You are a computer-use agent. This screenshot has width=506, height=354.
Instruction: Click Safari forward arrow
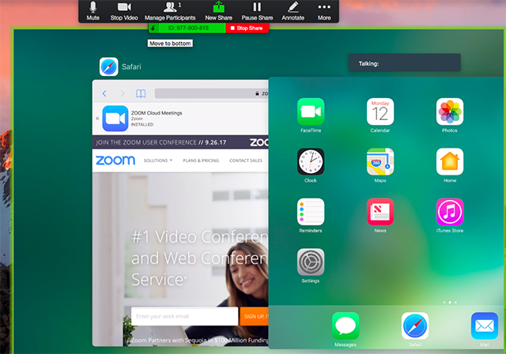click(x=123, y=93)
